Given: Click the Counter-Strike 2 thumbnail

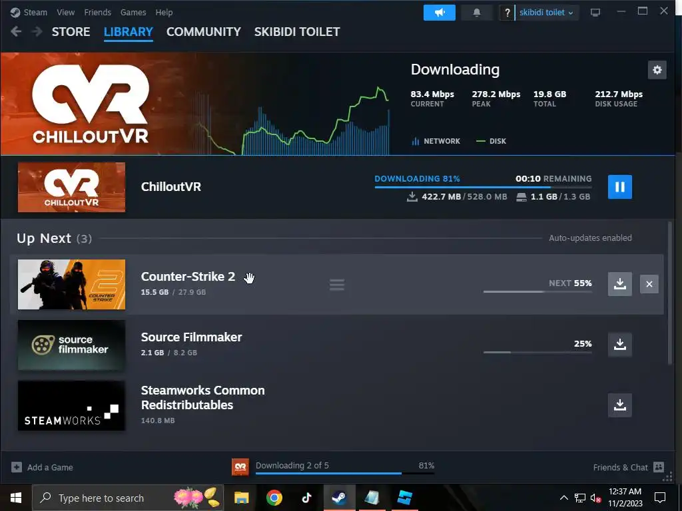Looking at the screenshot, I should pyautogui.click(x=71, y=285).
